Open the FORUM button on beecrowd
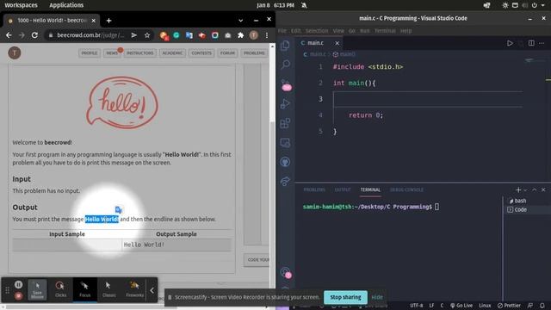Viewport: 551px width, 310px height. (227, 53)
